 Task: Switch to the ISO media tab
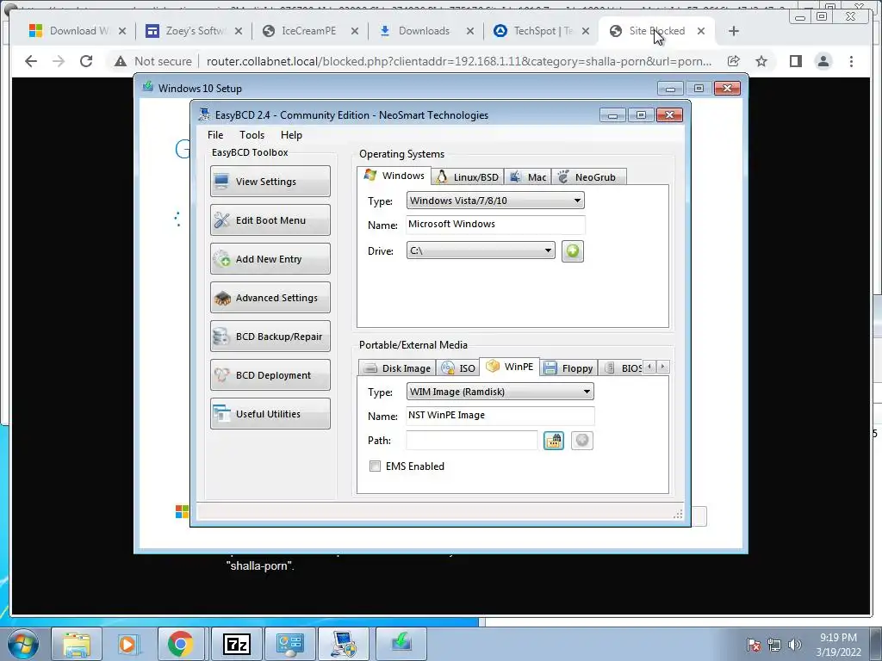(458, 368)
